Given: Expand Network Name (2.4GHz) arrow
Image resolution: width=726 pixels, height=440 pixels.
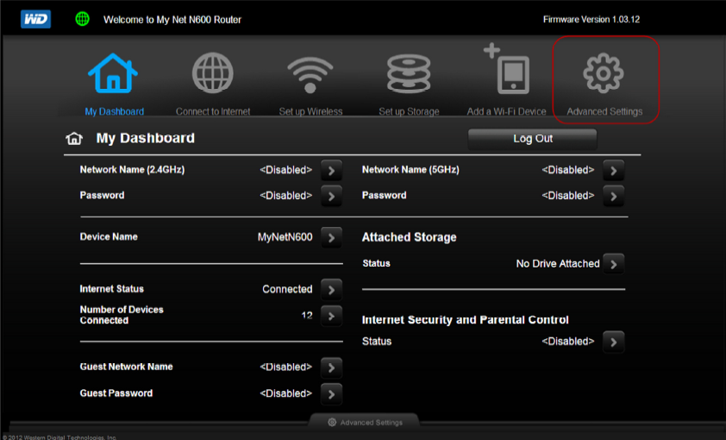Looking at the screenshot, I should coord(331,171).
